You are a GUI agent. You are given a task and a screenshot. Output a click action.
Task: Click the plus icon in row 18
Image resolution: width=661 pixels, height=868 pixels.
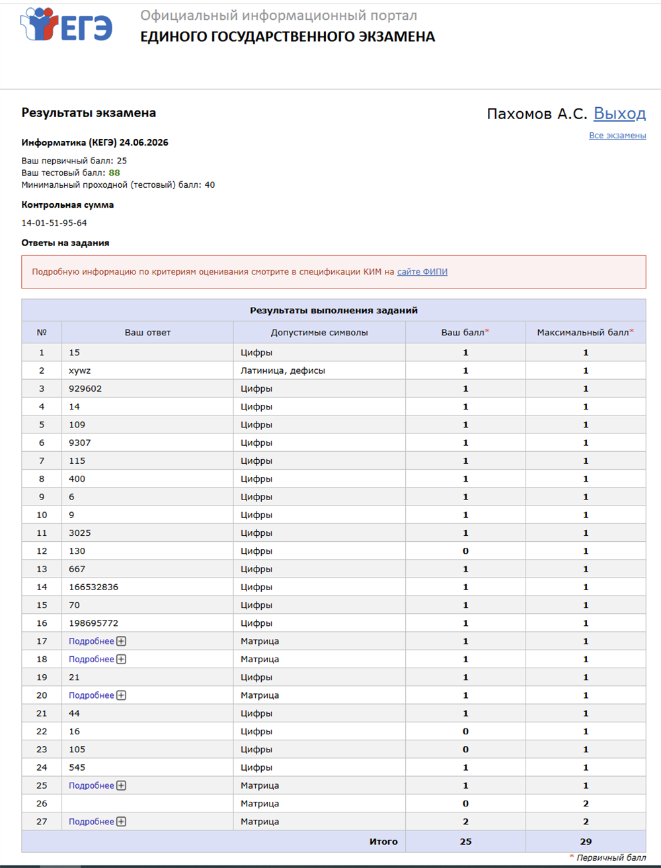[x=121, y=659]
